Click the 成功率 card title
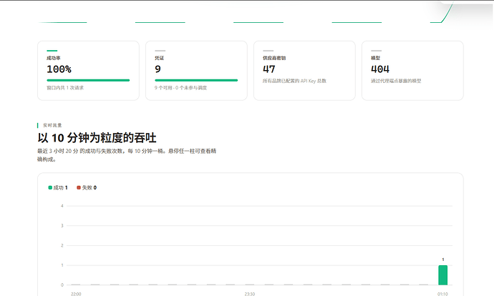Screen dimensions: 494x296 click(x=54, y=58)
